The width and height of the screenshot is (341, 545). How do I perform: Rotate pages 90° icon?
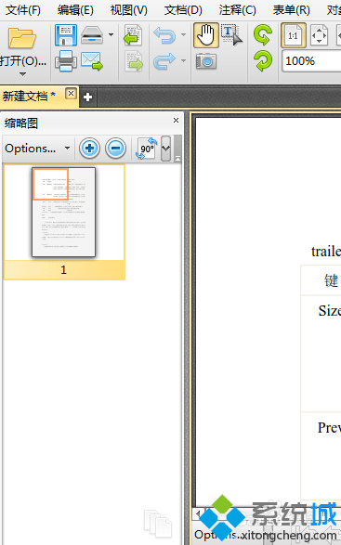(147, 149)
